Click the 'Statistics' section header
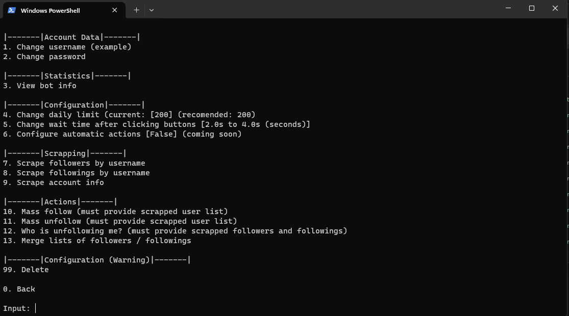 67,76
